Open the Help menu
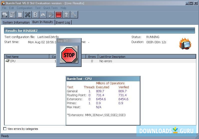The image size is (199, 139). coord(63,8)
